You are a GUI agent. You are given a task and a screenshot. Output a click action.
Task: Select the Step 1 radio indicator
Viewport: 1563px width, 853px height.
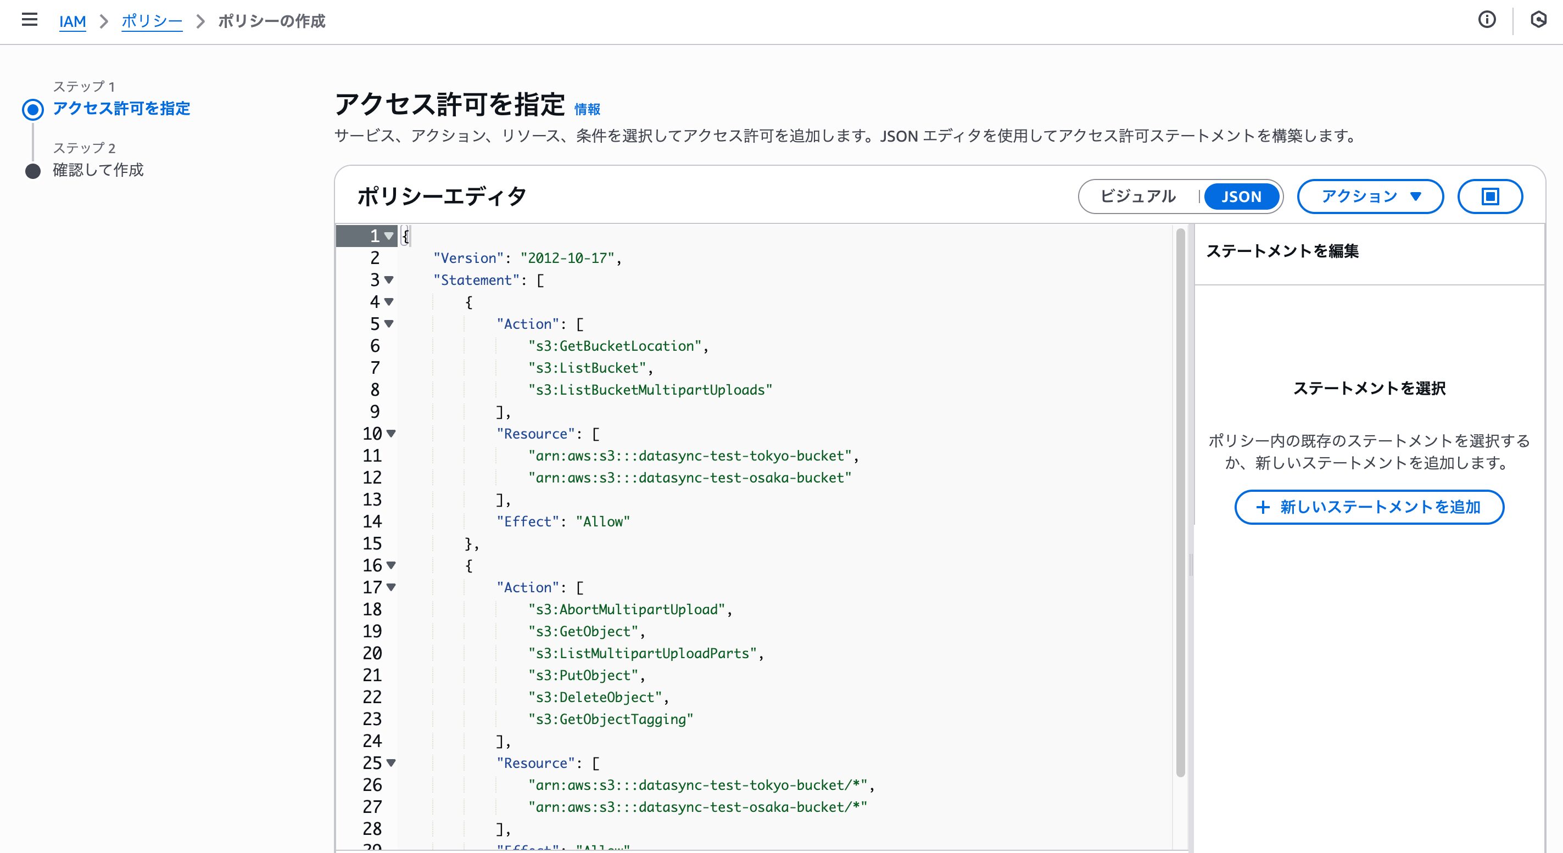coord(33,110)
